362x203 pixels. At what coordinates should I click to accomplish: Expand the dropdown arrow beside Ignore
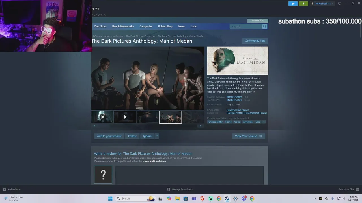click(x=157, y=136)
